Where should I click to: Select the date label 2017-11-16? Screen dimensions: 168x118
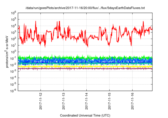point(132,101)
